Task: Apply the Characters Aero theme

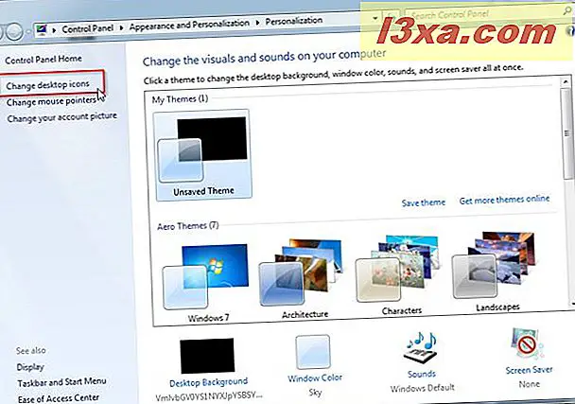Action: click(x=398, y=275)
